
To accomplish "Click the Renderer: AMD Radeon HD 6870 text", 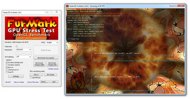I will click(x=17, y=42).
